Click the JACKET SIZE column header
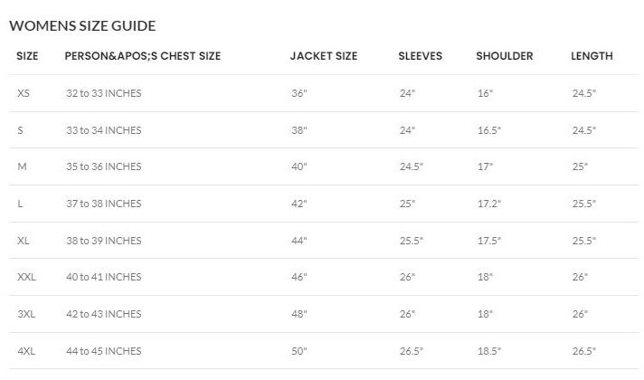 click(x=324, y=56)
